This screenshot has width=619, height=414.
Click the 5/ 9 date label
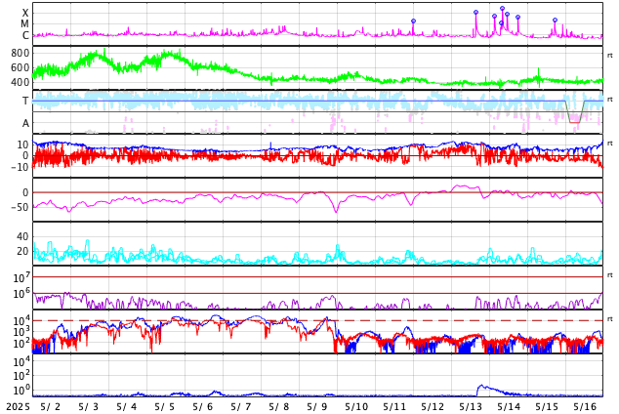pos(317,406)
